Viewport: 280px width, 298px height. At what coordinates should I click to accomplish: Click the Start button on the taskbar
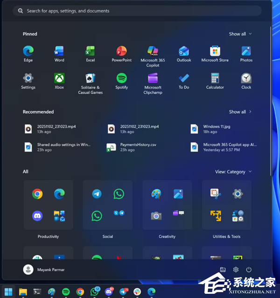[8, 292]
